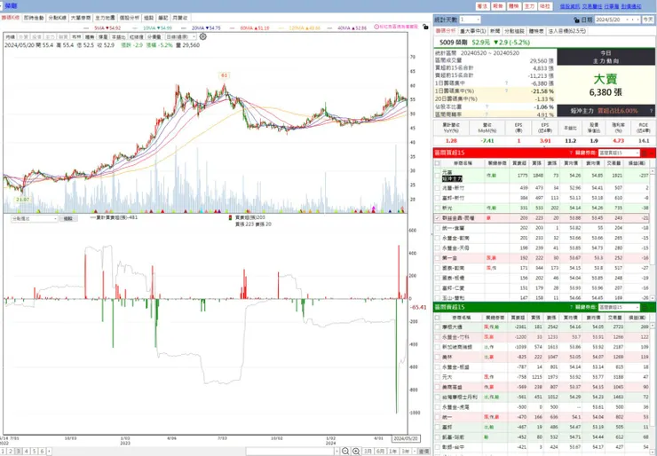Image resolution: width=657 pixels, height=456 pixels.
Task: Click the 今天 button
Action: pos(647,20)
